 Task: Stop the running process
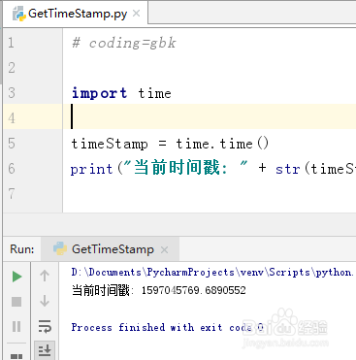coord(16,302)
